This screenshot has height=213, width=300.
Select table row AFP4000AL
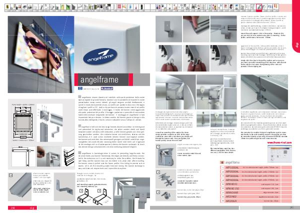click(256, 180)
